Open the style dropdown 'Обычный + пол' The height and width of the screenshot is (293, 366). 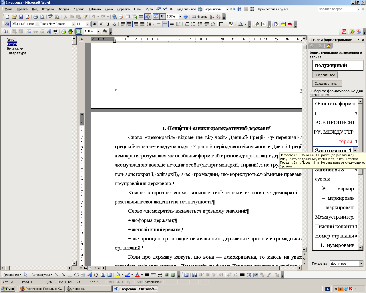(37, 24)
